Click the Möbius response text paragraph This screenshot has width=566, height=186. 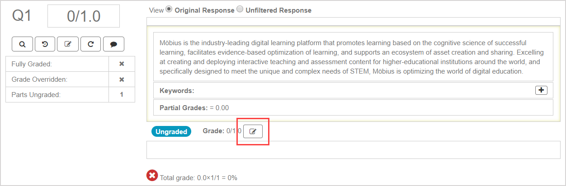[x=353, y=57]
